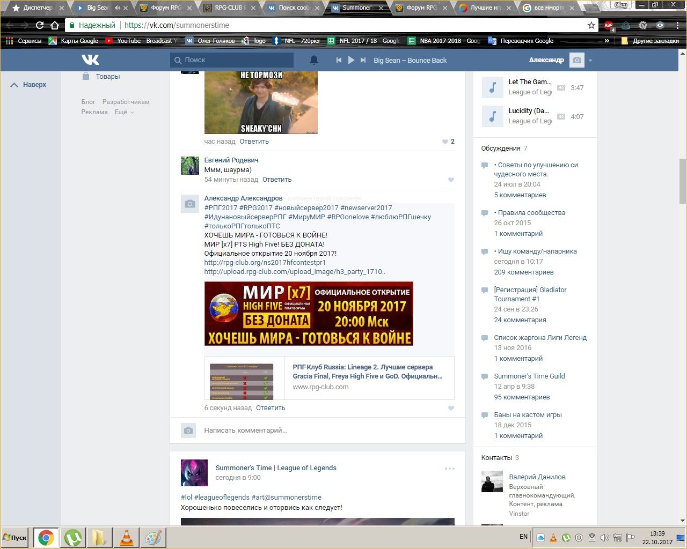Expand the Ещё footer menu
687x549 pixels.
coord(124,112)
